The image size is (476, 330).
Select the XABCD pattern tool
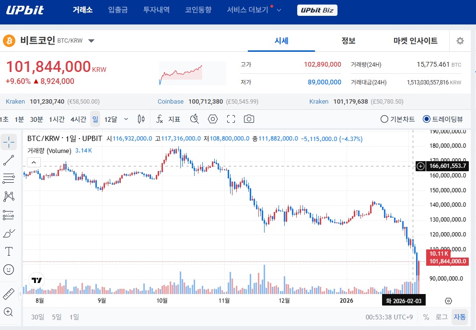point(9,197)
